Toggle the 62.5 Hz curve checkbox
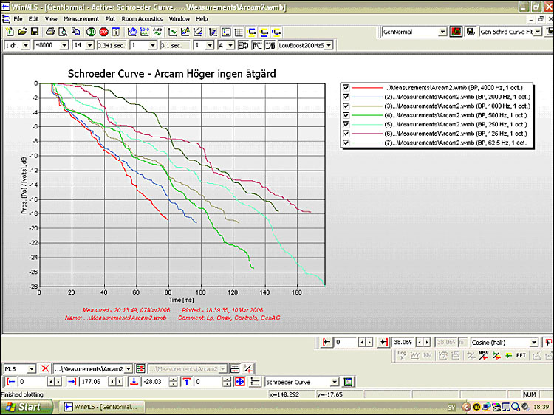 click(x=345, y=142)
